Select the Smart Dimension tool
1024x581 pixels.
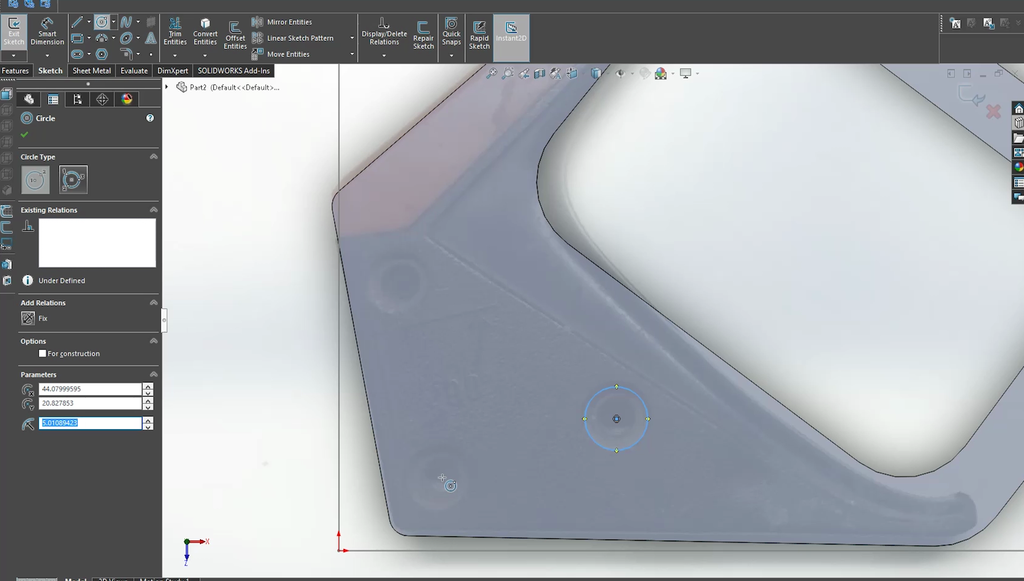click(x=47, y=31)
